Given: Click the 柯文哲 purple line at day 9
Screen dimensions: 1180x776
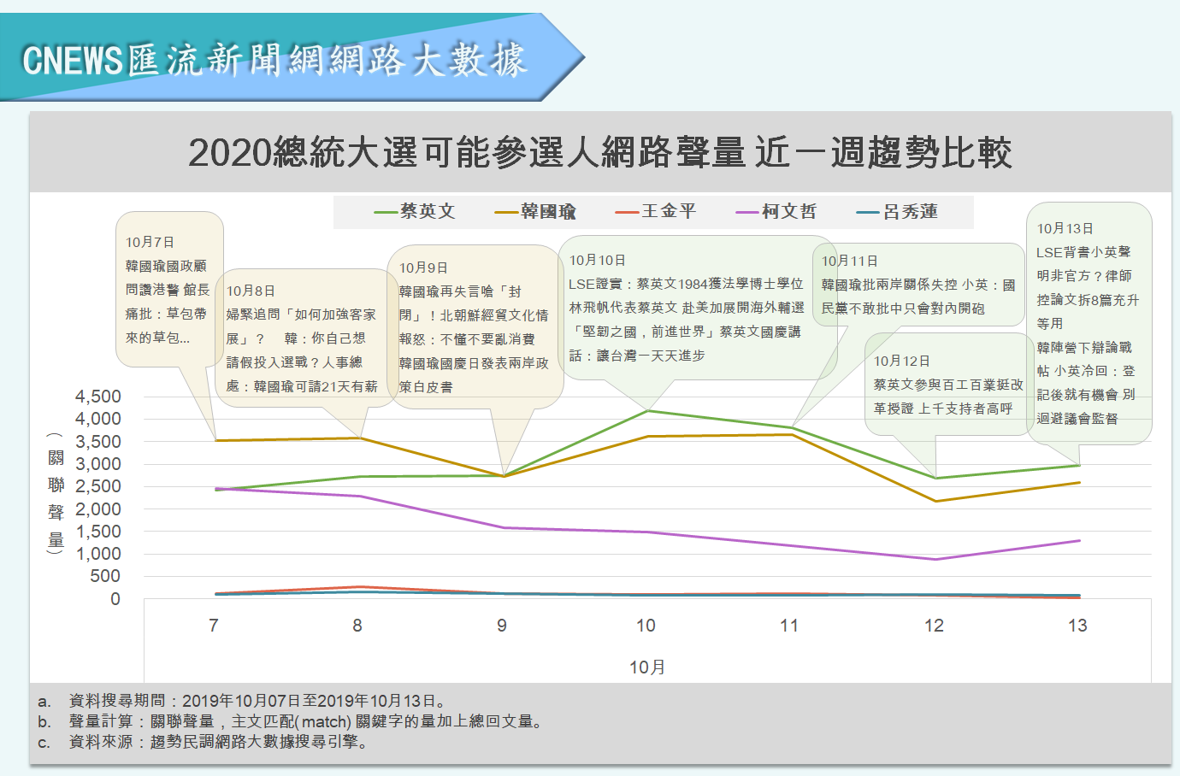Looking at the screenshot, I should pos(504,528).
